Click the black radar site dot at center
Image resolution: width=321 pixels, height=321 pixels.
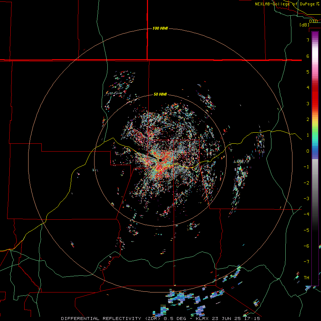pyautogui.click(x=160, y=160)
